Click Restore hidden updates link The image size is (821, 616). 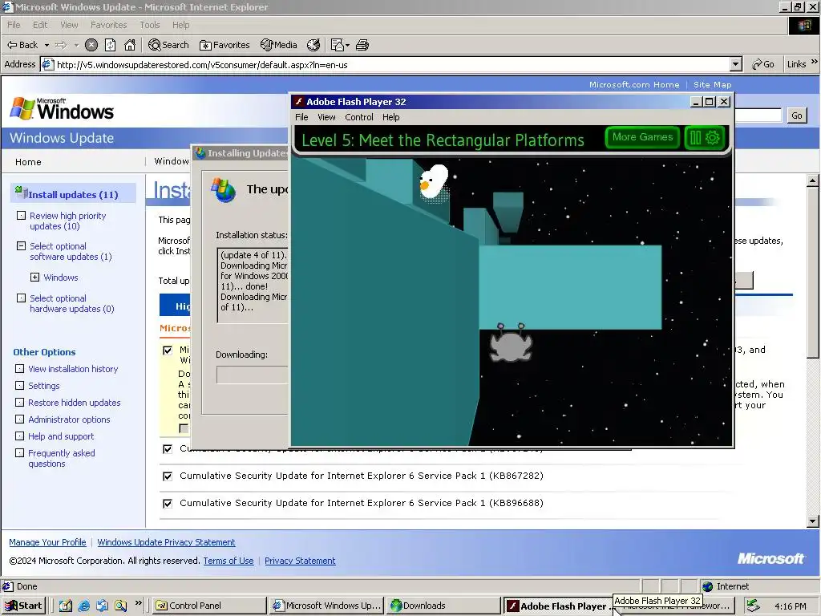tap(75, 403)
